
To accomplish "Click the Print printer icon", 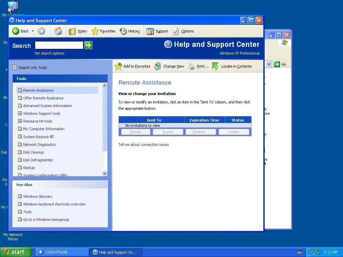I will pos(191,66).
